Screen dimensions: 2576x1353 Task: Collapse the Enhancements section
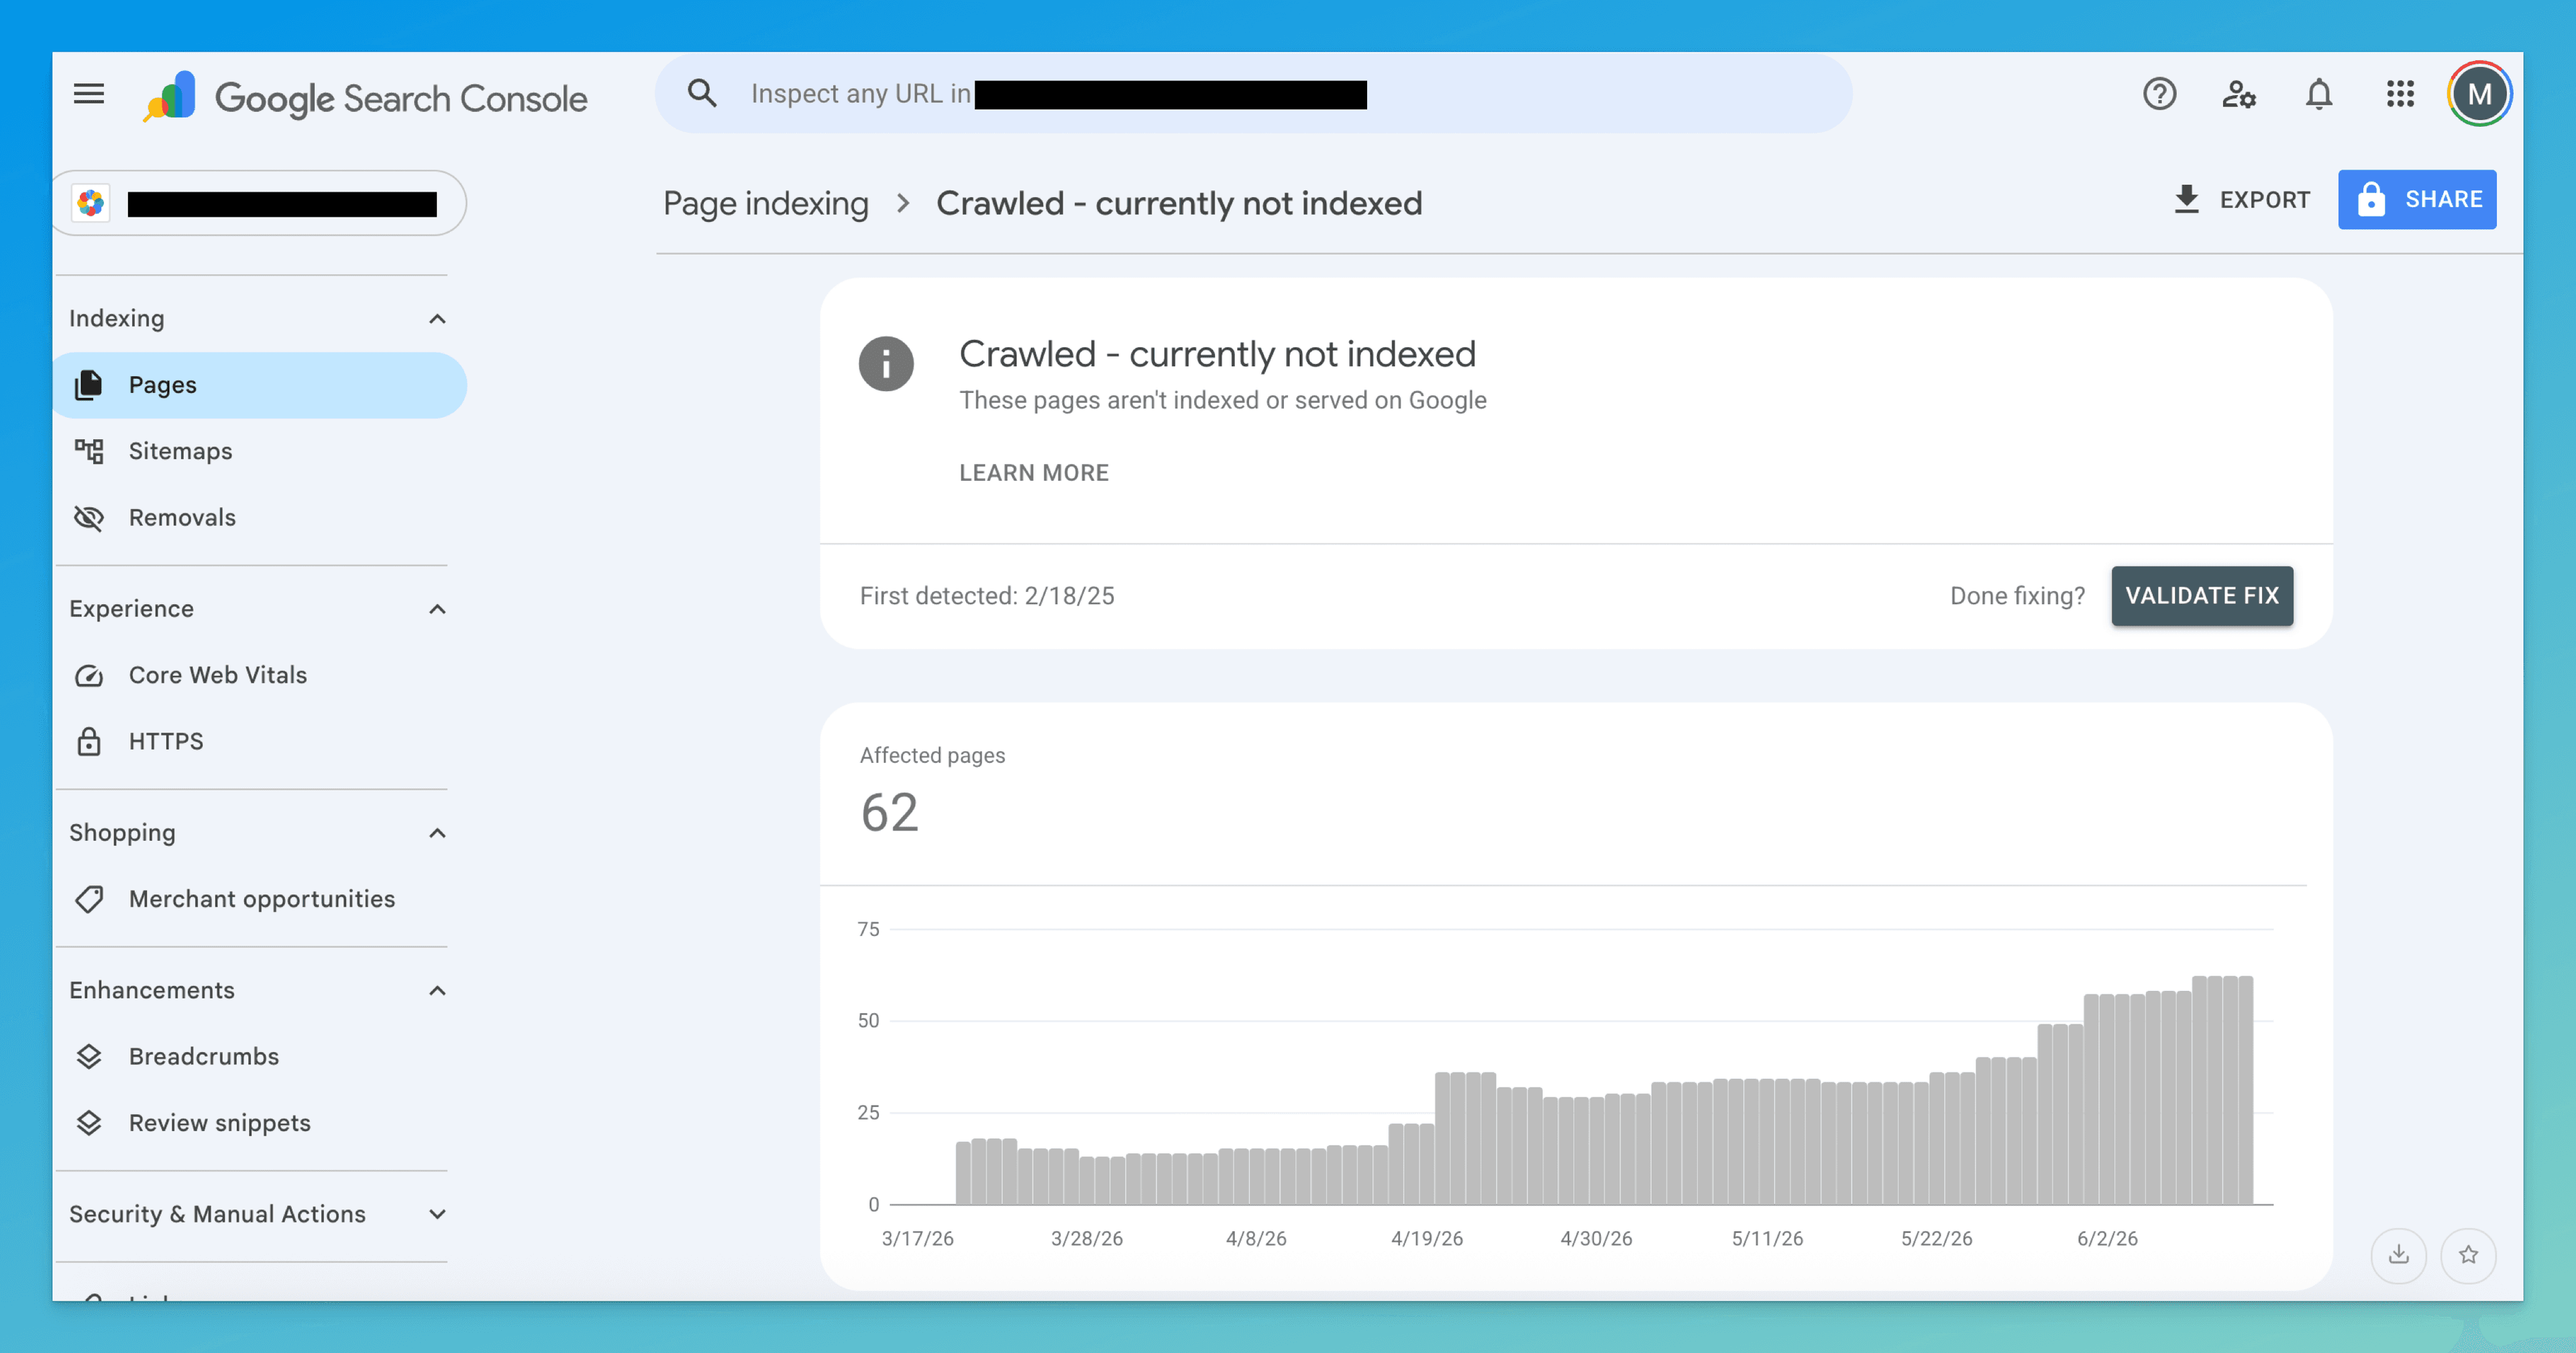pos(437,990)
